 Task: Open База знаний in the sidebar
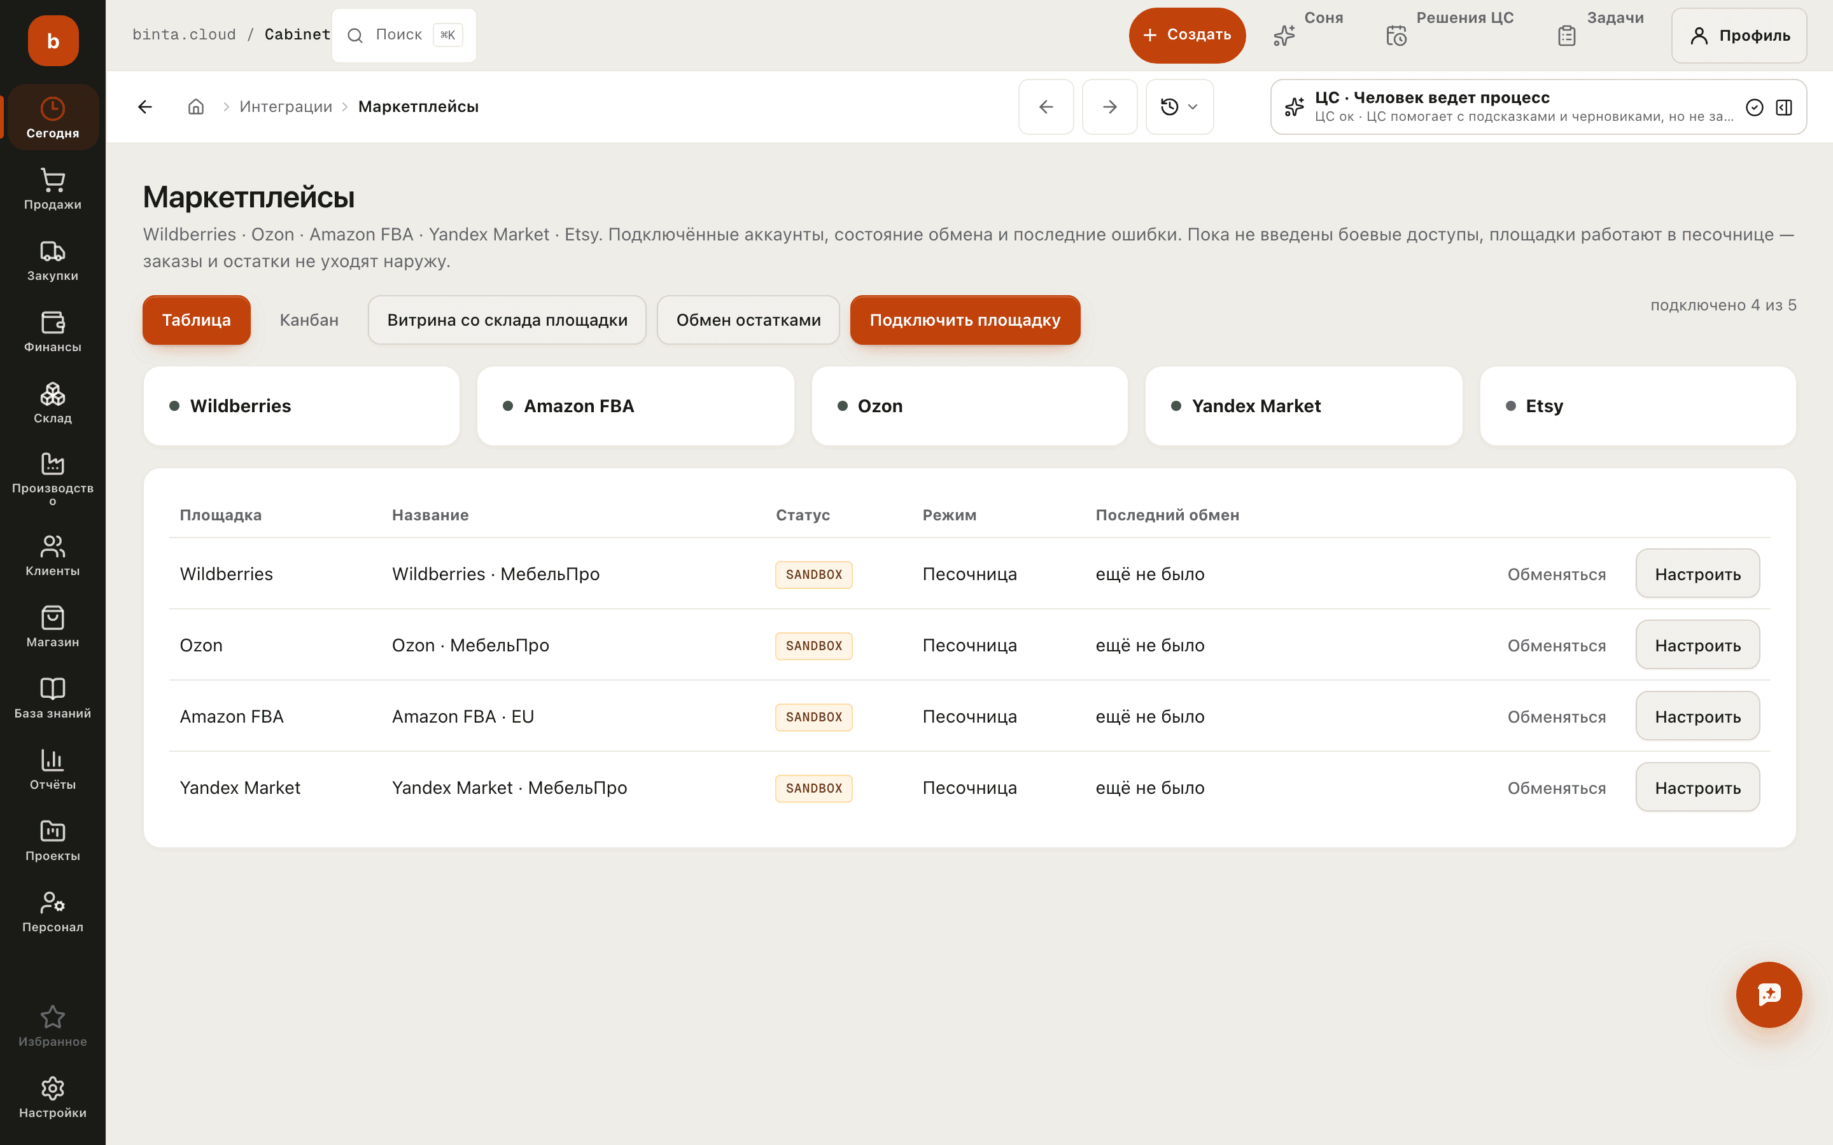coord(52,697)
